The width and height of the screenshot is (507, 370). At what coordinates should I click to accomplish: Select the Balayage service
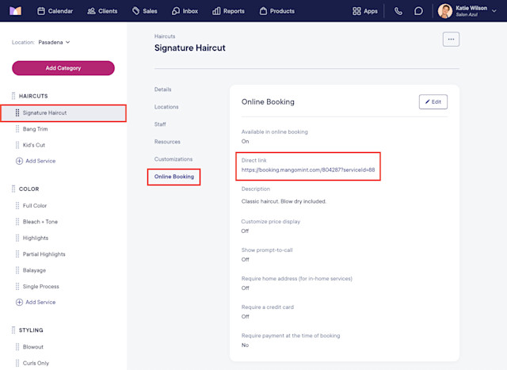point(34,270)
